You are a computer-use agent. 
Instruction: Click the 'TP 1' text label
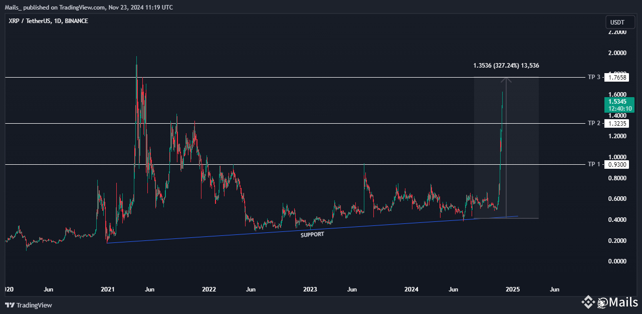pyautogui.click(x=594, y=164)
